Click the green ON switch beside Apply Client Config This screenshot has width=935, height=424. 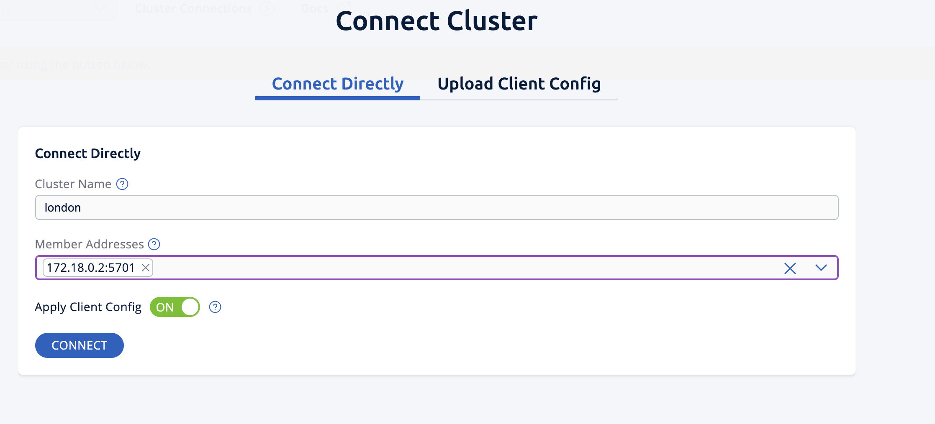coord(175,307)
